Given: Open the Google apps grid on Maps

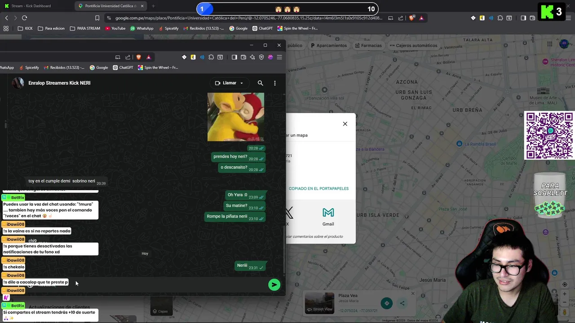Looking at the screenshot, I should click(549, 44).
